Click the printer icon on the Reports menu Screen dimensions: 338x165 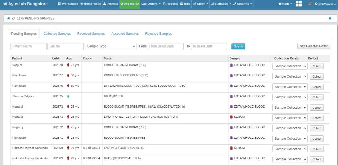[165, 4]
